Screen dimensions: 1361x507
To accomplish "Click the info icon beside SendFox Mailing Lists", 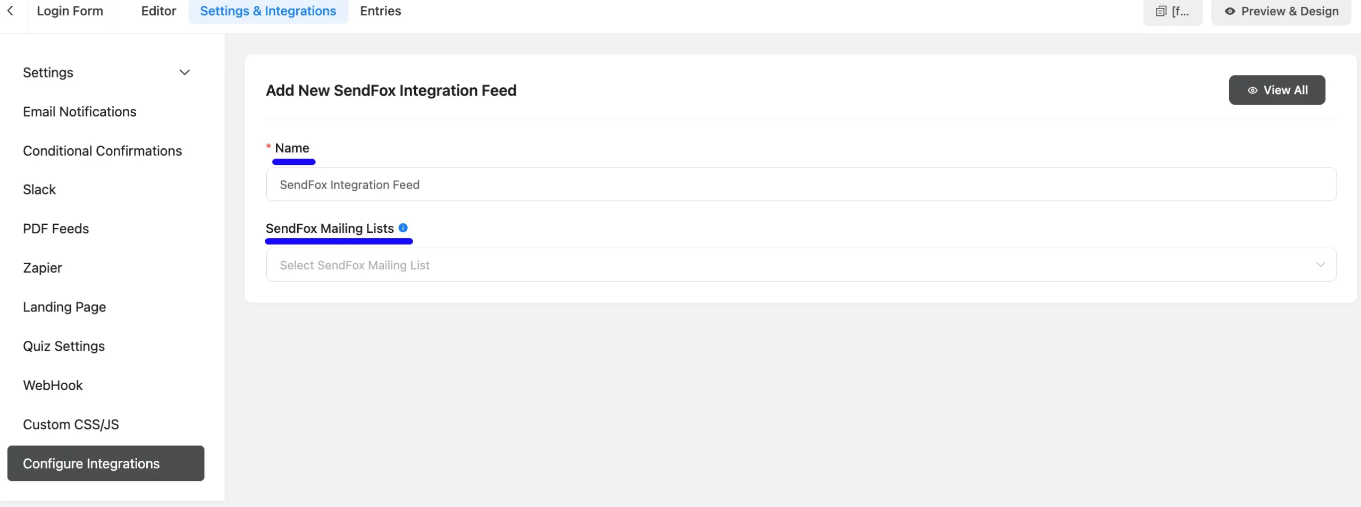I will [x=404, y=227].
